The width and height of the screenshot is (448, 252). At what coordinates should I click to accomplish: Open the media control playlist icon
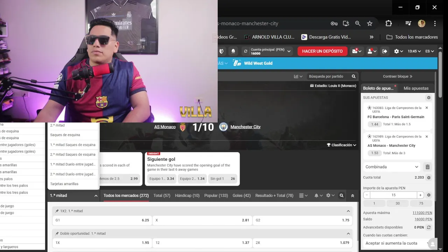[x=408, y=23]
